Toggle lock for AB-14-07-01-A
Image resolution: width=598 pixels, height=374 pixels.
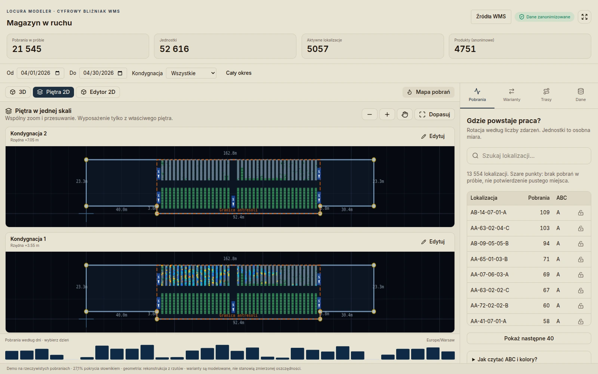click(581, 213)
